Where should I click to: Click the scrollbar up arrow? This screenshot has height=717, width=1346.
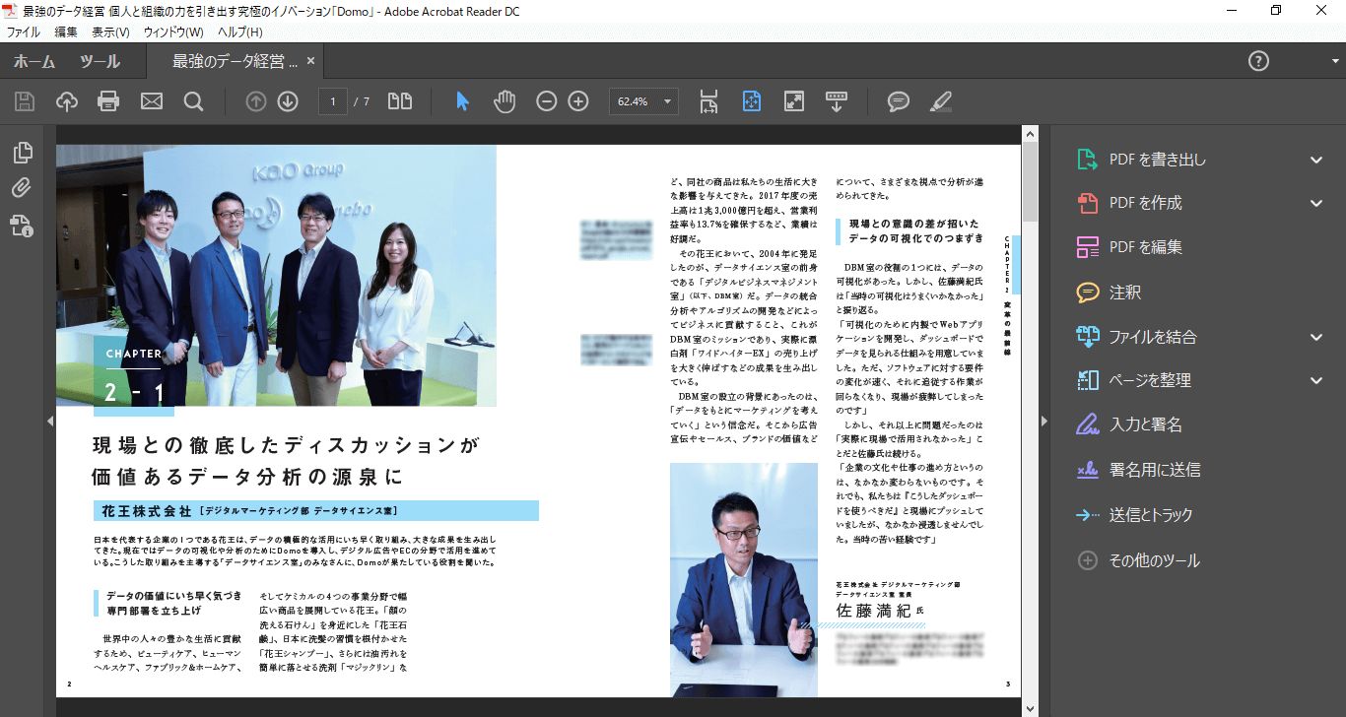[1030, 132]
